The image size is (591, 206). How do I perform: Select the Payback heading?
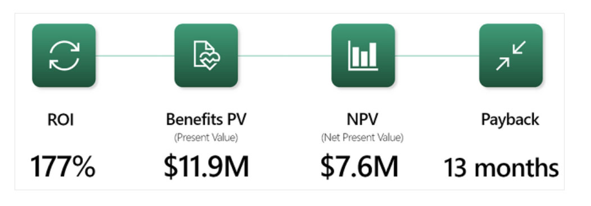[x=510, y=120]
